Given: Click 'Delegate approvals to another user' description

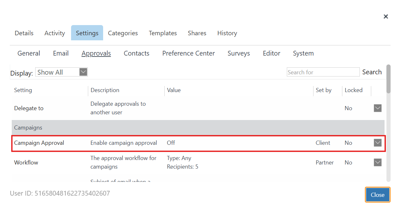Looking at the screenshot, I should click(118, 108).
